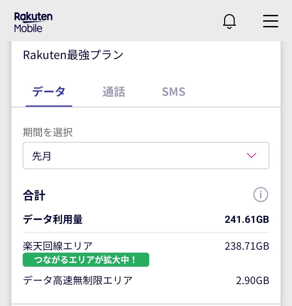The width and height of the screenshot is (292, 306).
Task: Open the hamburger menu icon
Action: pos(270,21)
